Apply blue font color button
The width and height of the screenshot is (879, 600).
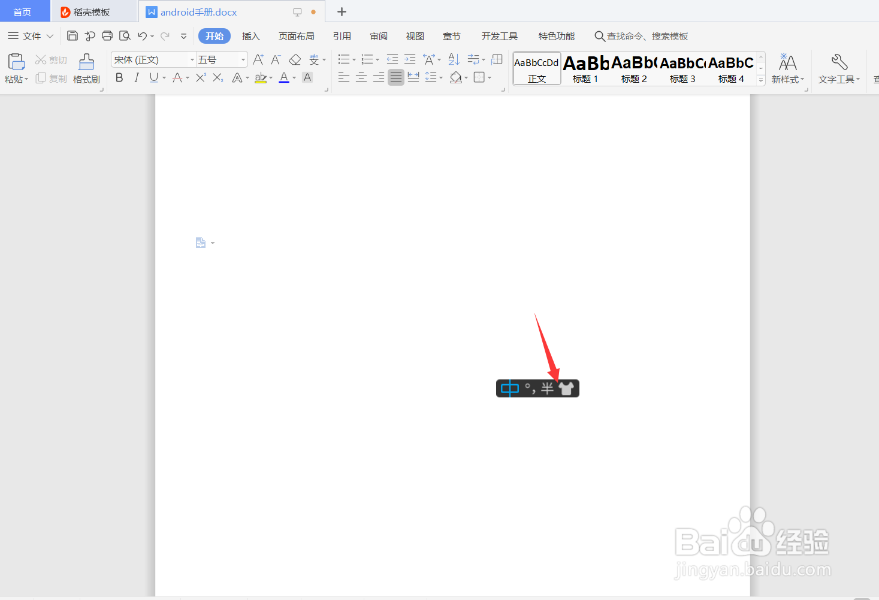pyautogui.click(x=284, y=77)
